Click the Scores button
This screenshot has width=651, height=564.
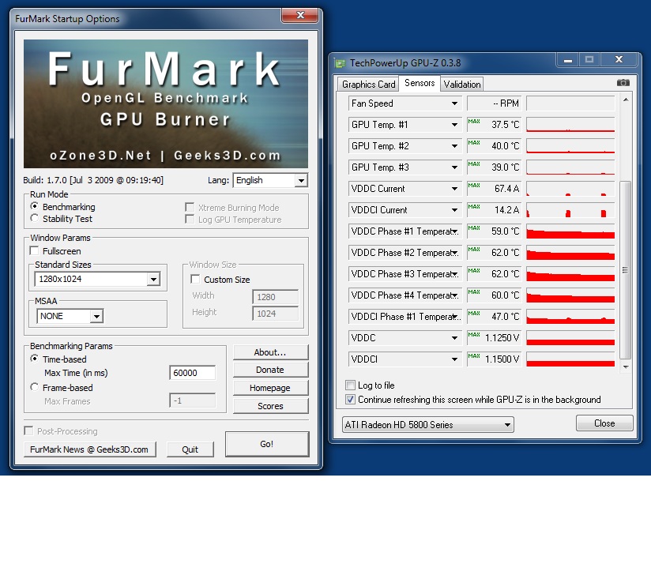tap(270, 406)
